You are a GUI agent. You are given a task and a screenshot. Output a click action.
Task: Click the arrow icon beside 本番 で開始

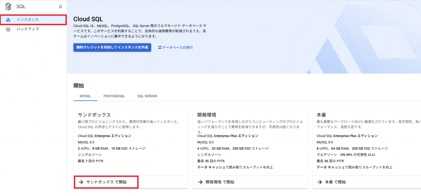click(319, 182)
